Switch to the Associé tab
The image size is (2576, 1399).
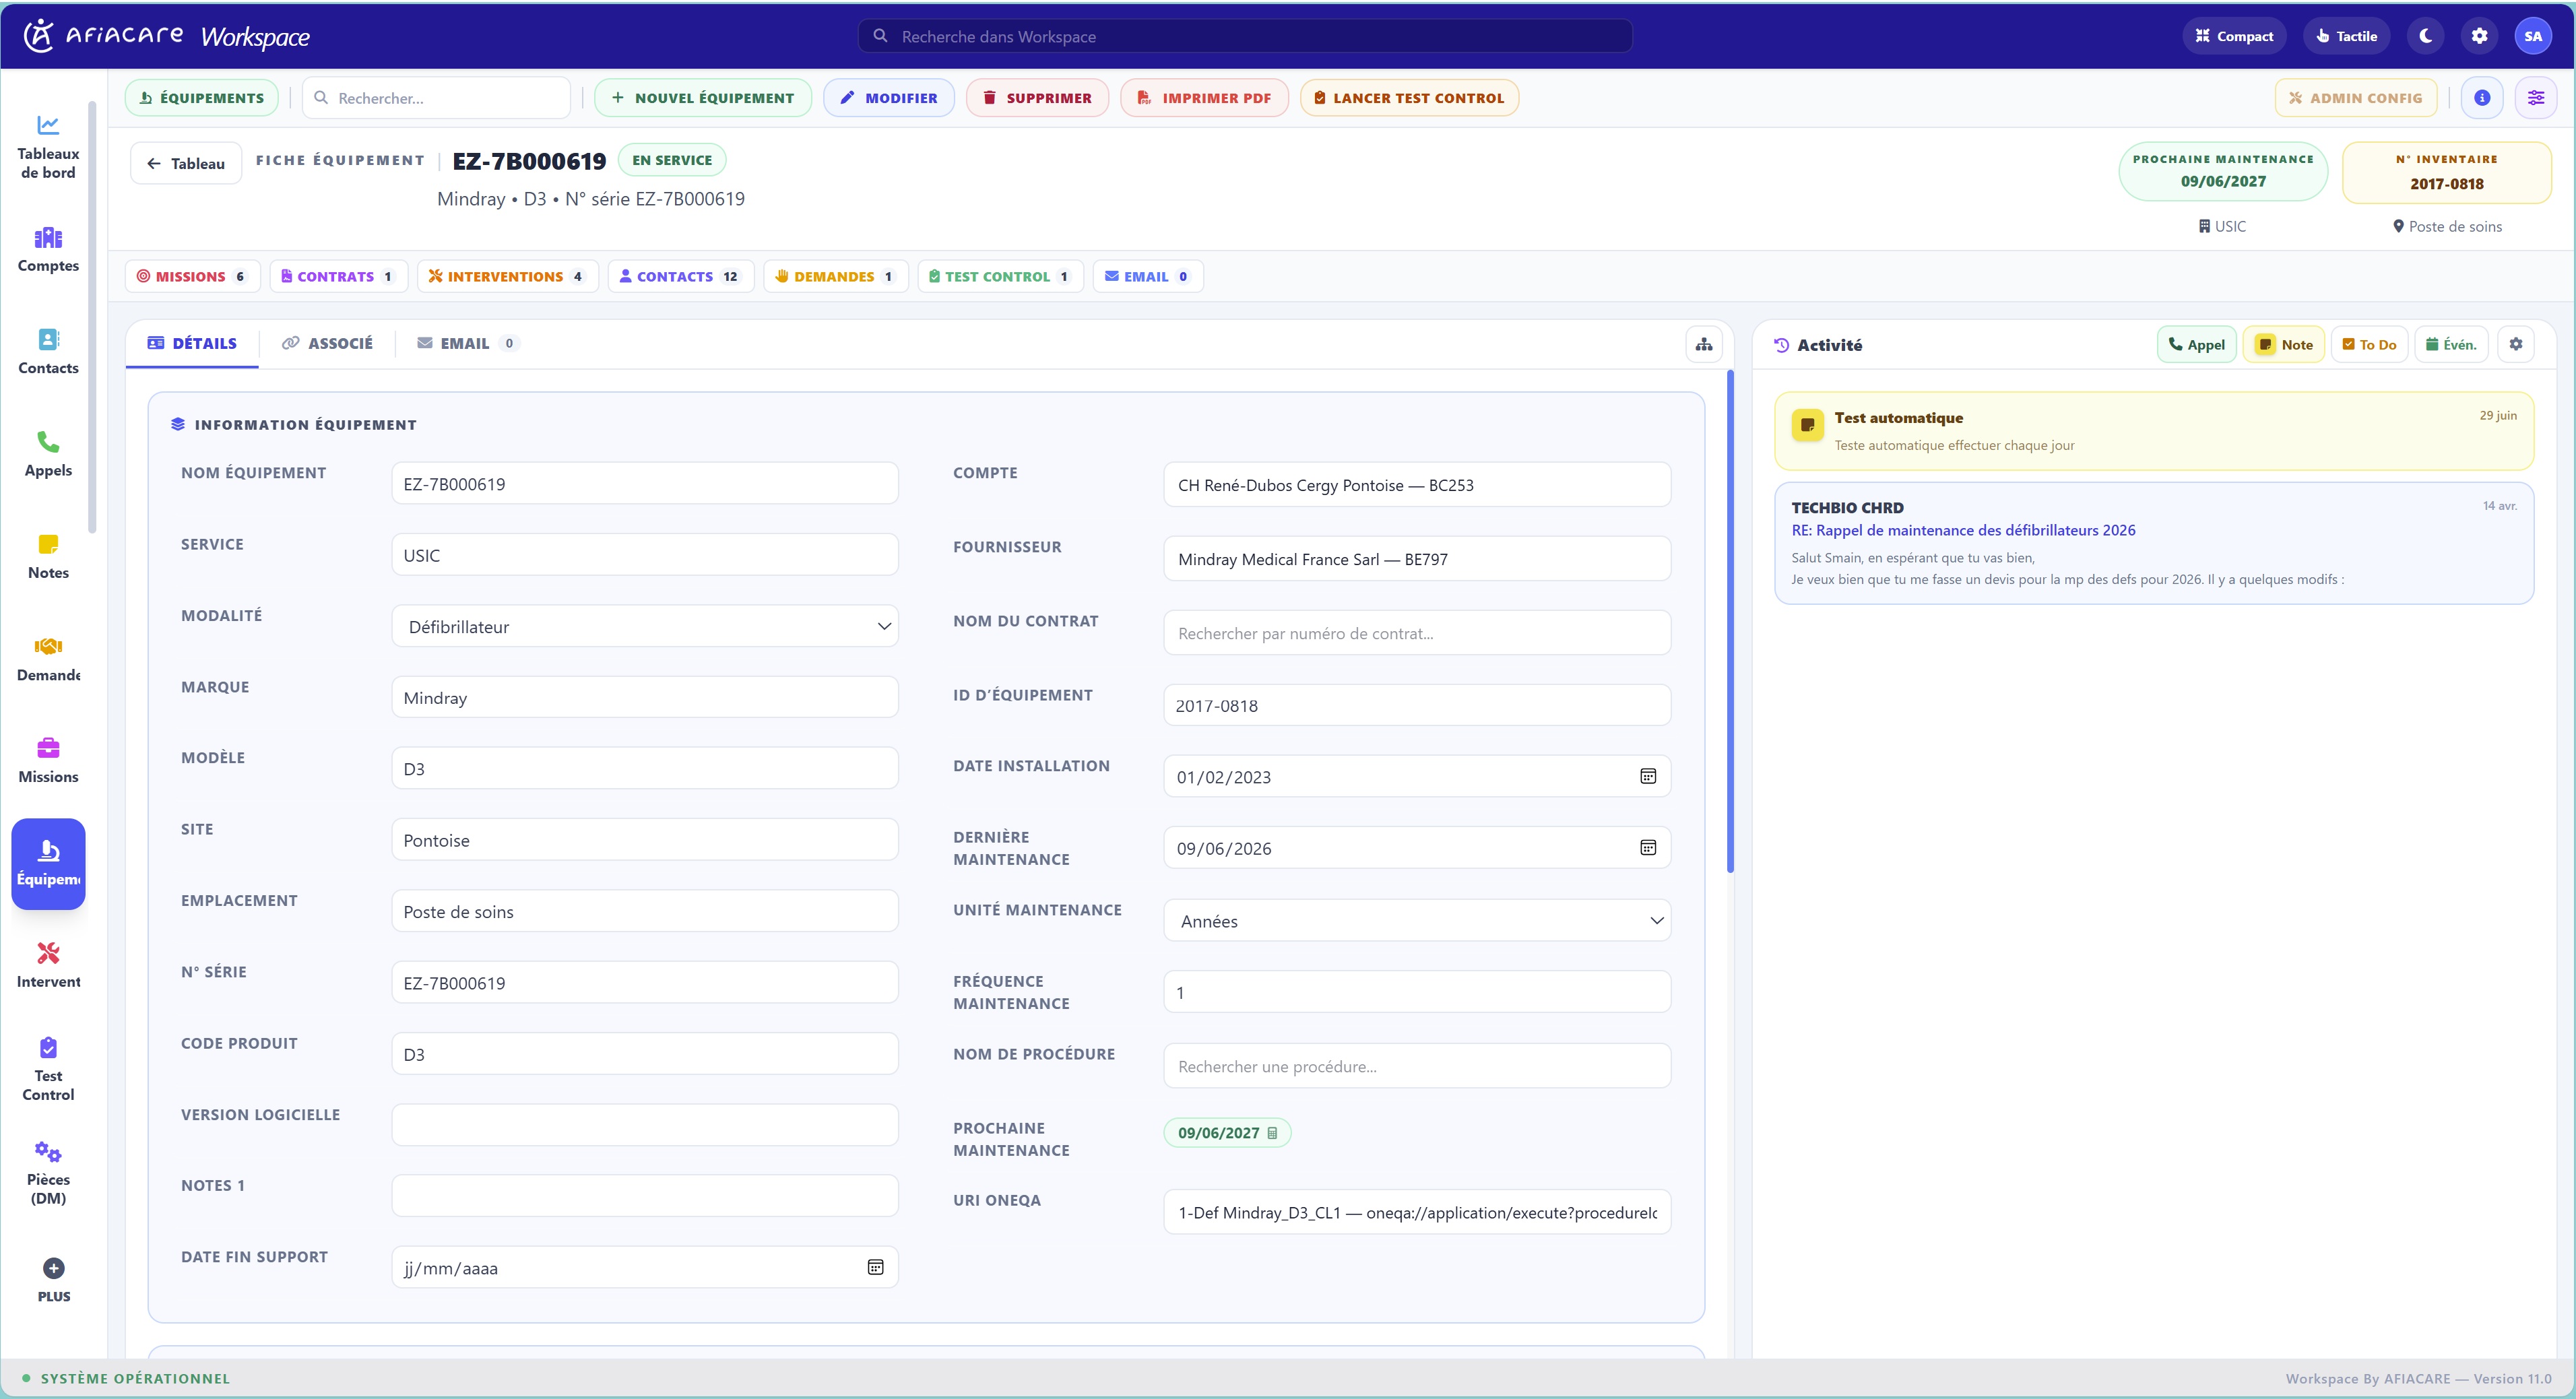[x=327, y=343]
